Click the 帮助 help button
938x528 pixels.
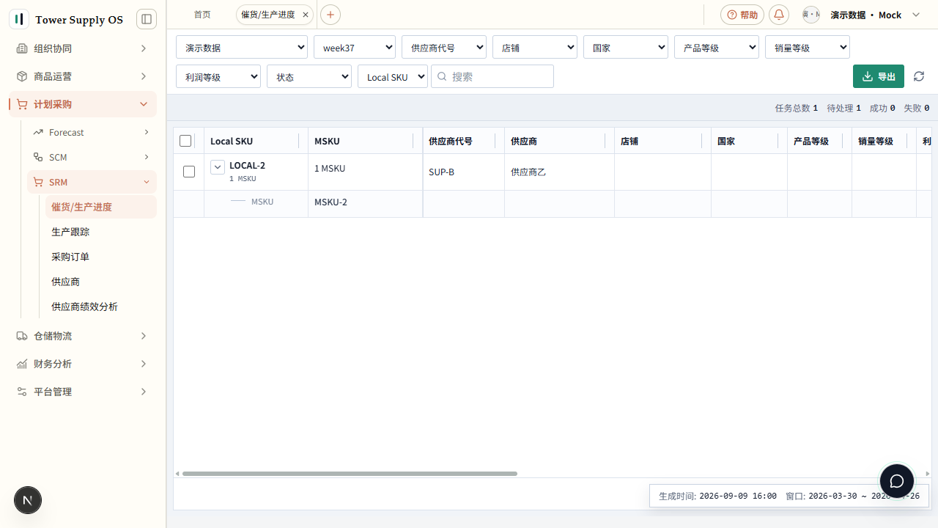coord(742,15)
